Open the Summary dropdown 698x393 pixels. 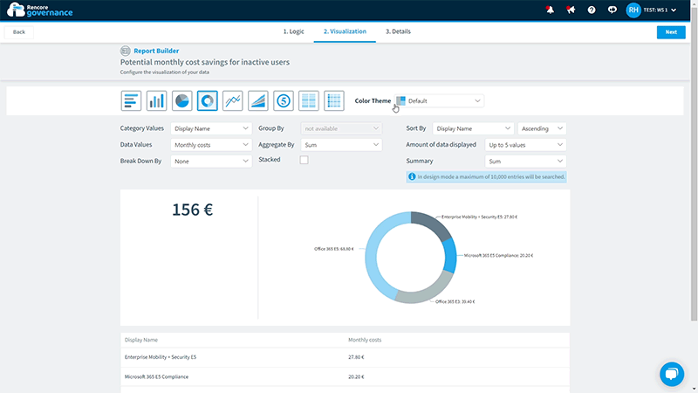(525, 162)
